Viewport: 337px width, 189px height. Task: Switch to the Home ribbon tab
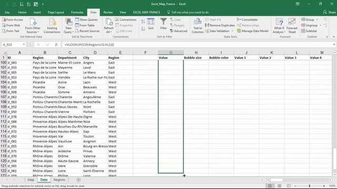tap(22, 13)
